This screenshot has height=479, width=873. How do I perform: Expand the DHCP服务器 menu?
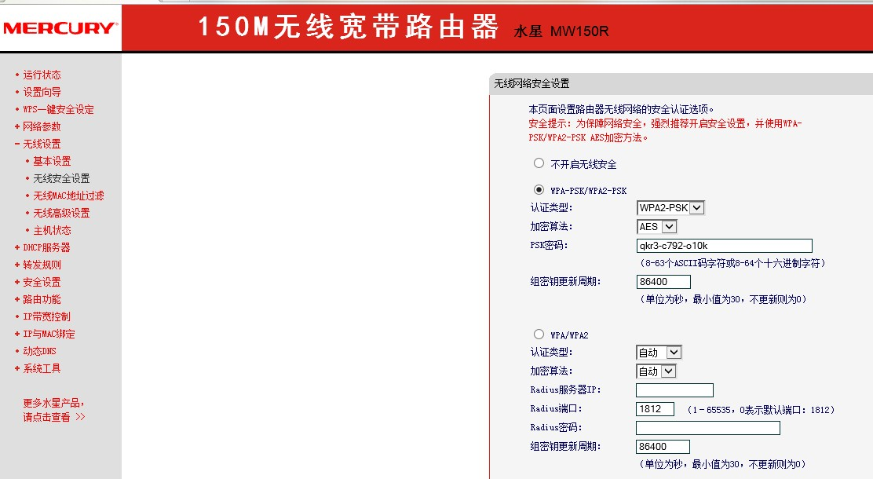click(x=47, y=247)
